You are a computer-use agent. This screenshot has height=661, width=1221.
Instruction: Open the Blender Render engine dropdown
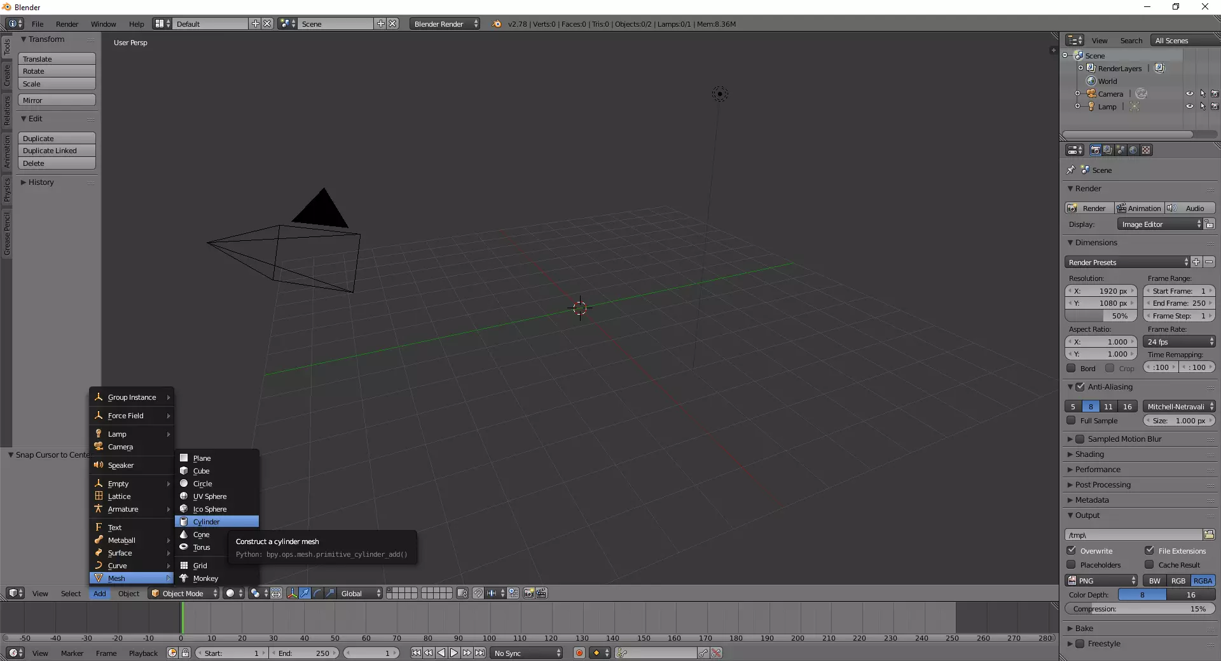(445, 24)
